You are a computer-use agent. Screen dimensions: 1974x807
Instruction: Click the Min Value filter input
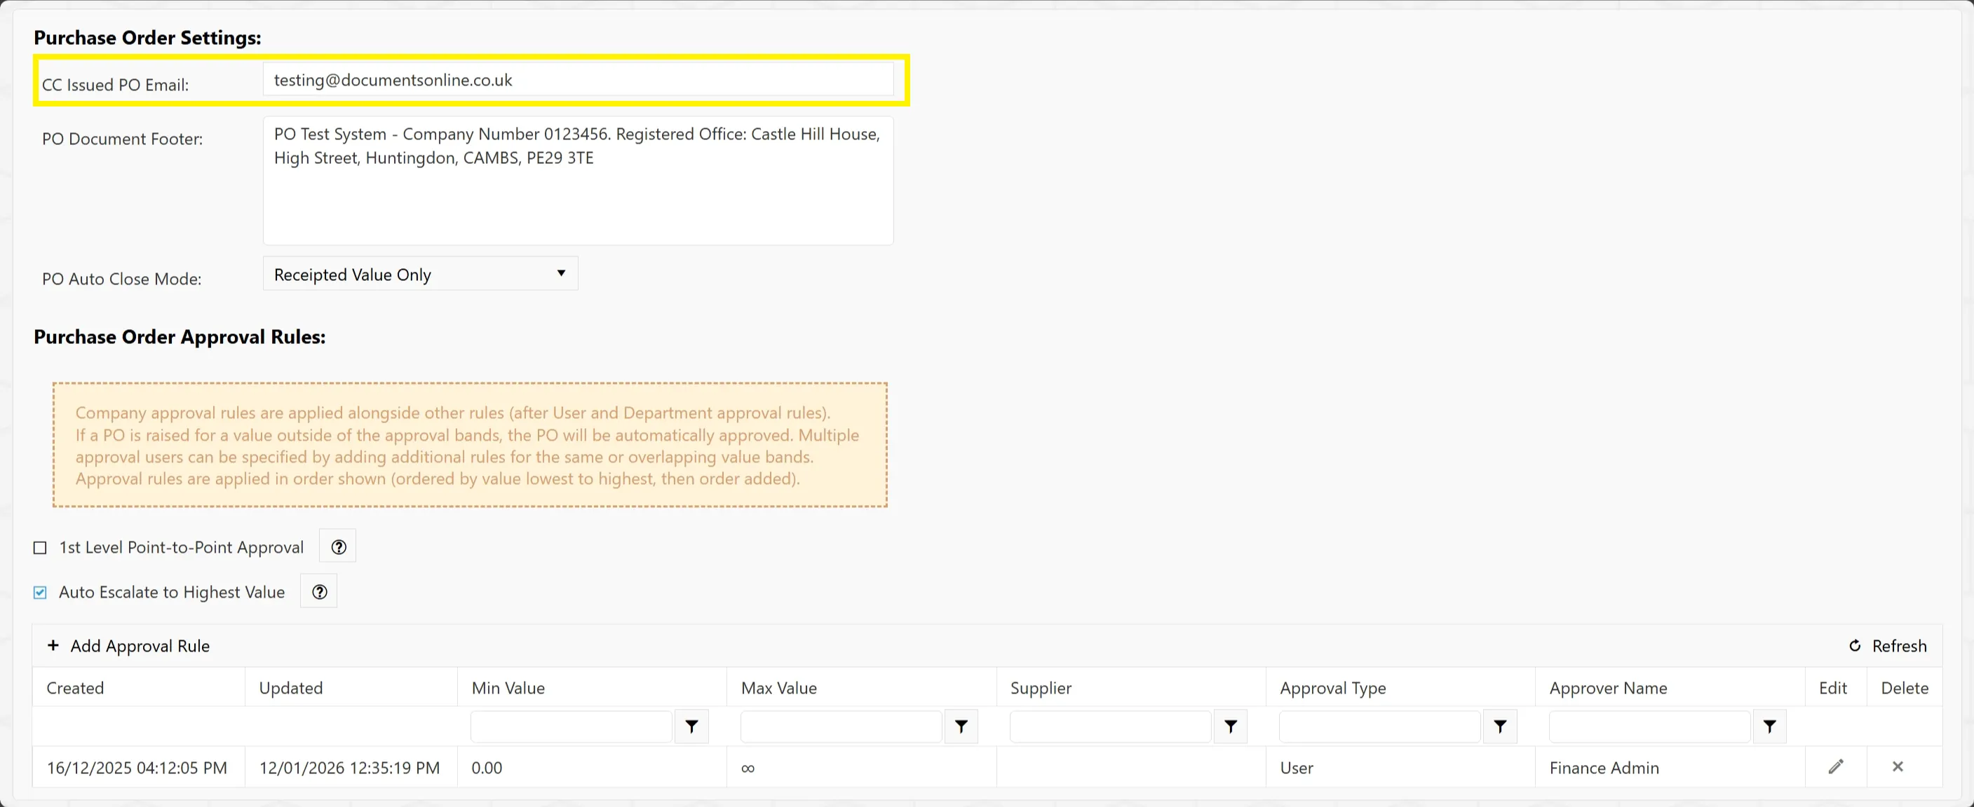tap(571, 726)
